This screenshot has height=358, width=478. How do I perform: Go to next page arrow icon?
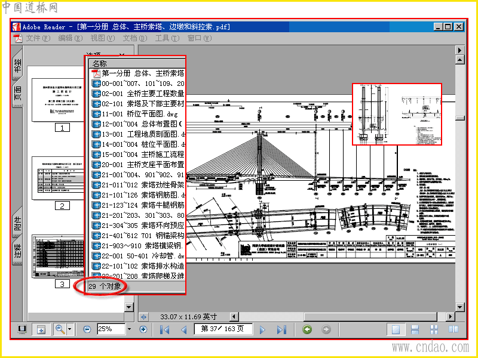coord(262,329)
